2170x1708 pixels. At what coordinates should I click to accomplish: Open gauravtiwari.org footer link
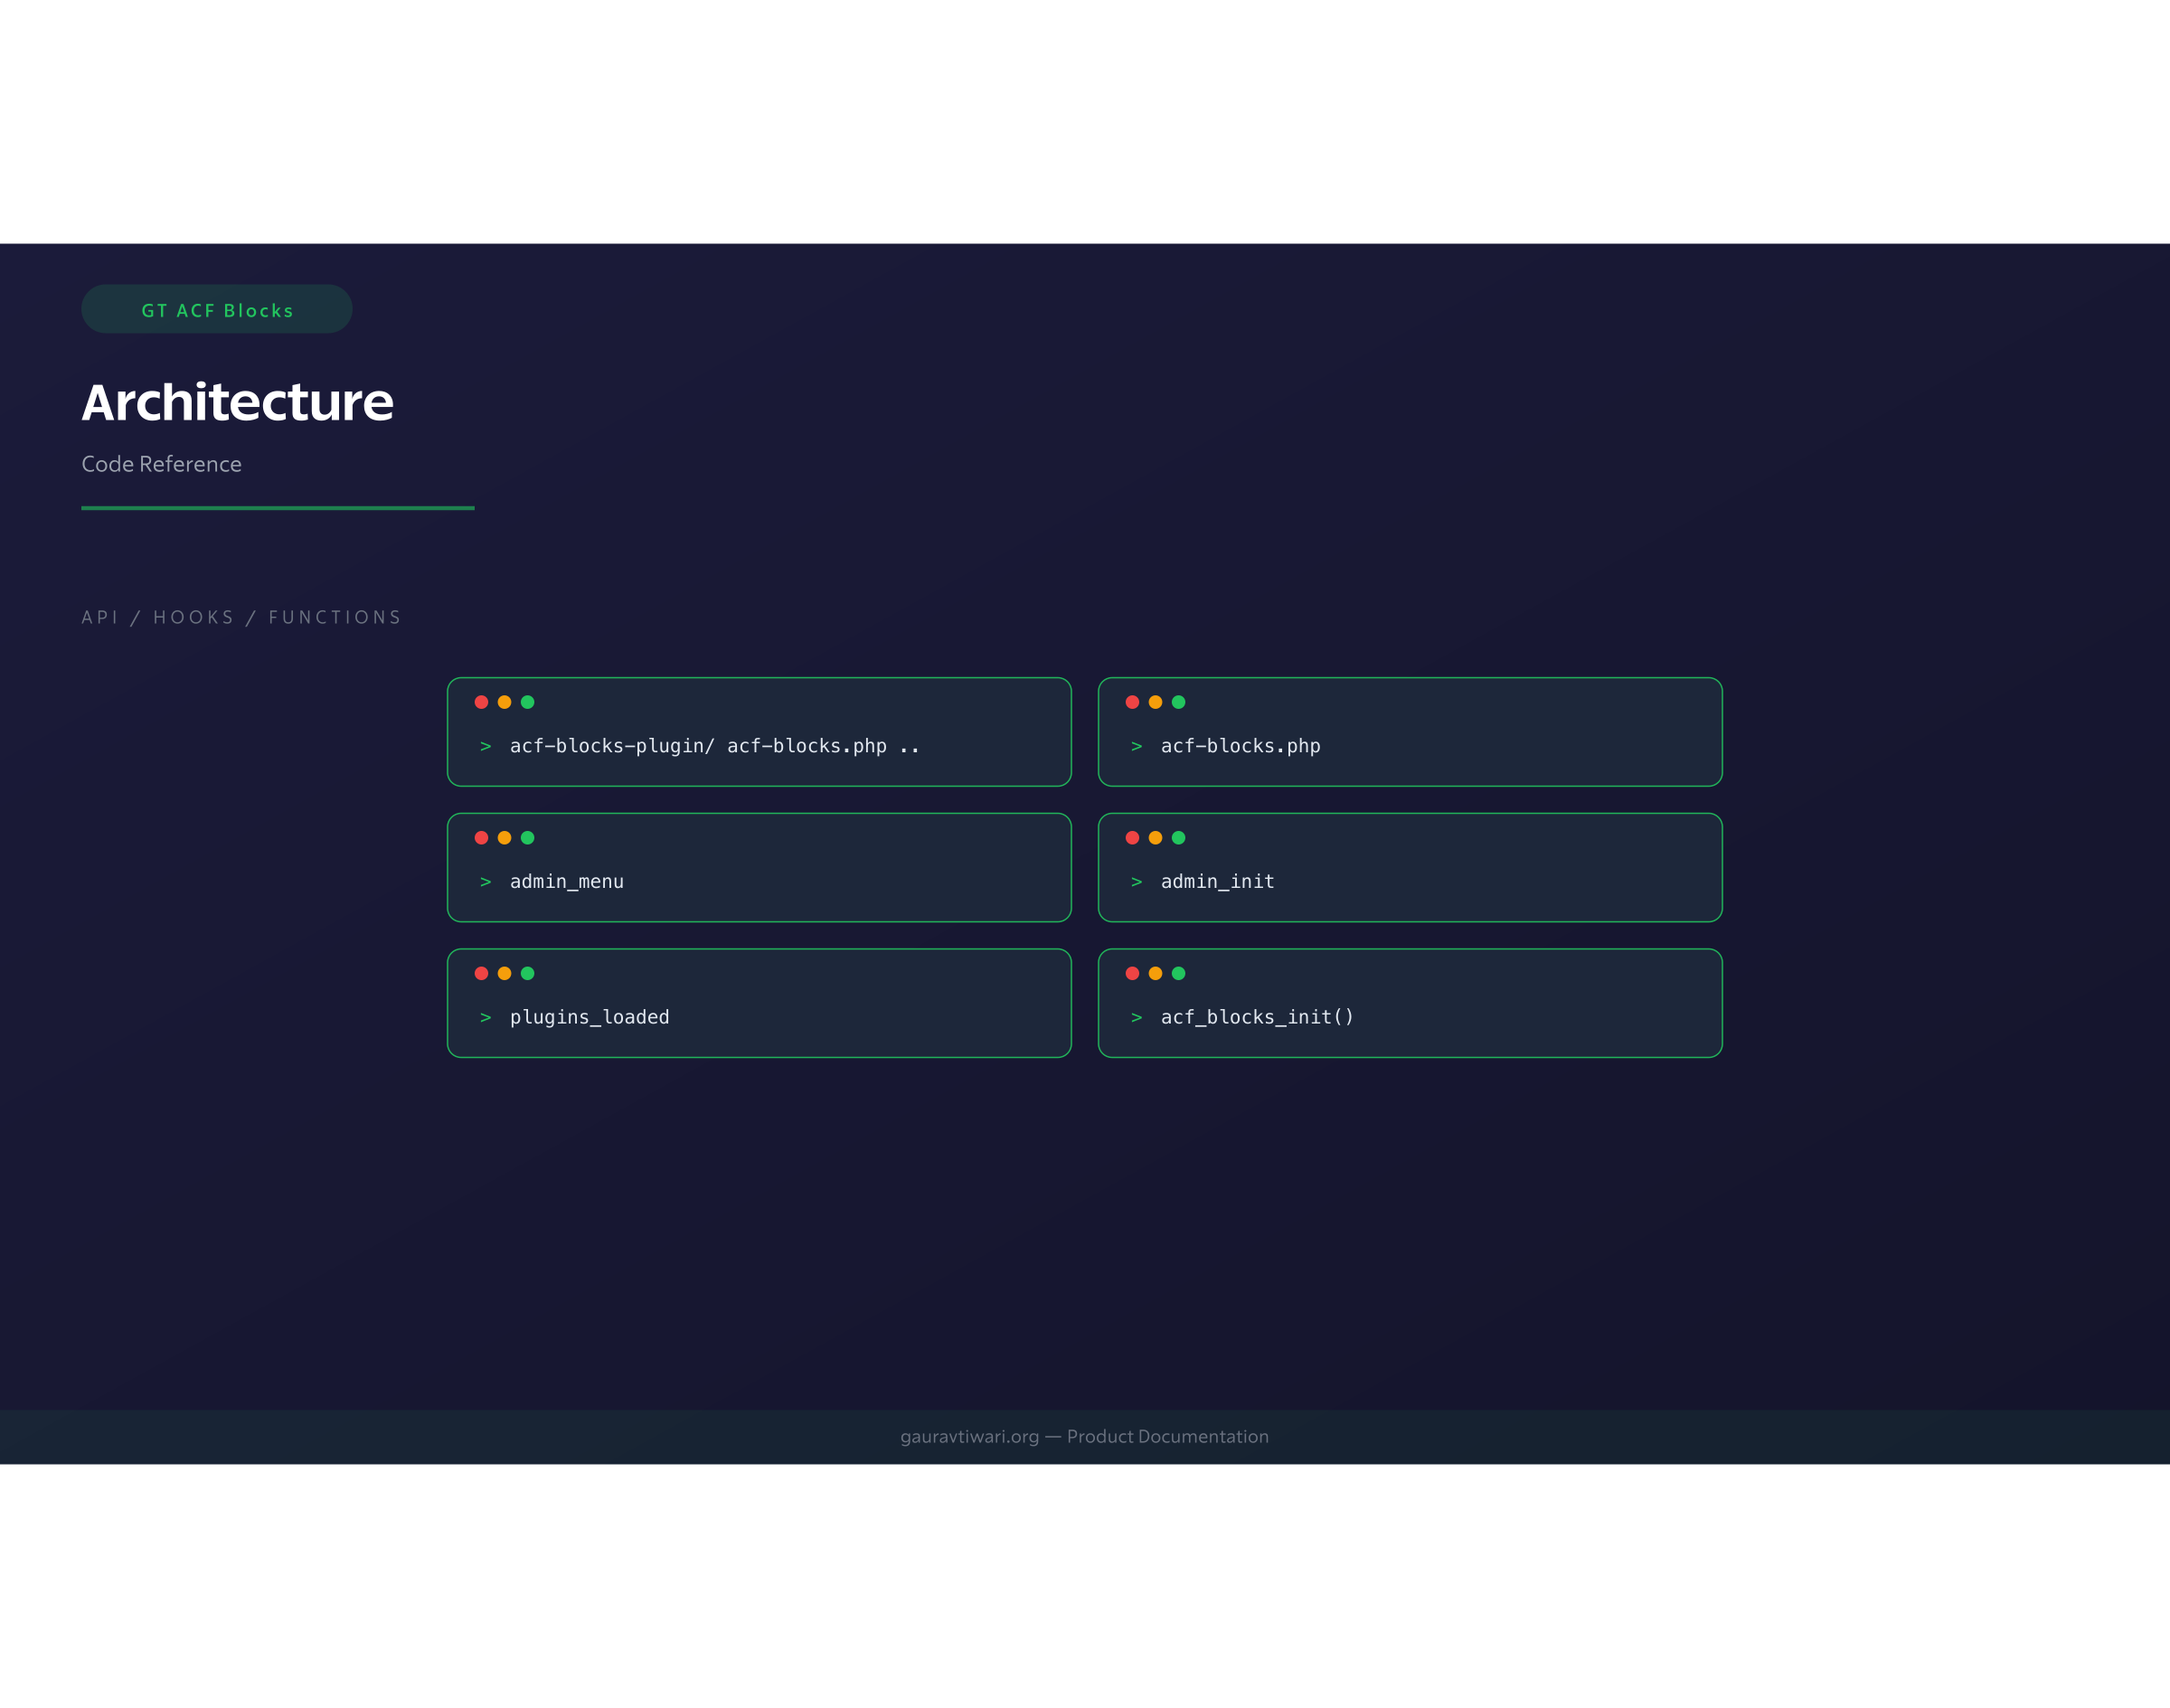969,1437
